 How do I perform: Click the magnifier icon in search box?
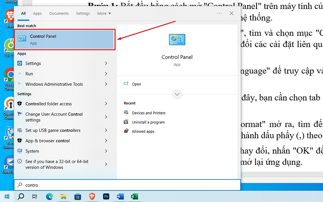click(x=20, y=185)
